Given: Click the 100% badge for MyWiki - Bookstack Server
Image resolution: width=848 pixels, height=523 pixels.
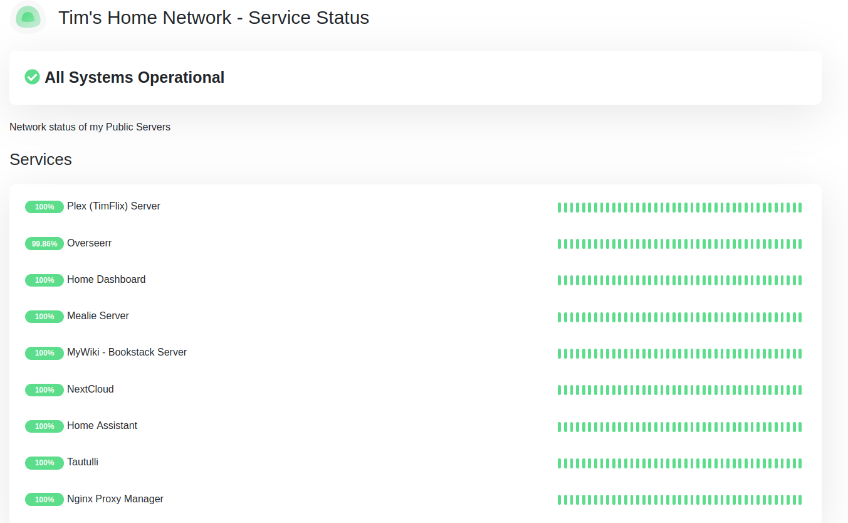Looking at the screenshot, I should [44, 353].
